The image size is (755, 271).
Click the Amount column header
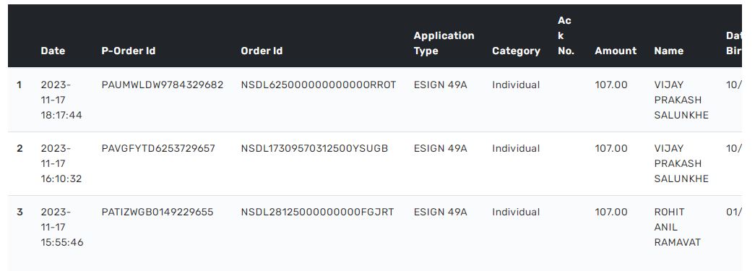click(x=616, y=51)
